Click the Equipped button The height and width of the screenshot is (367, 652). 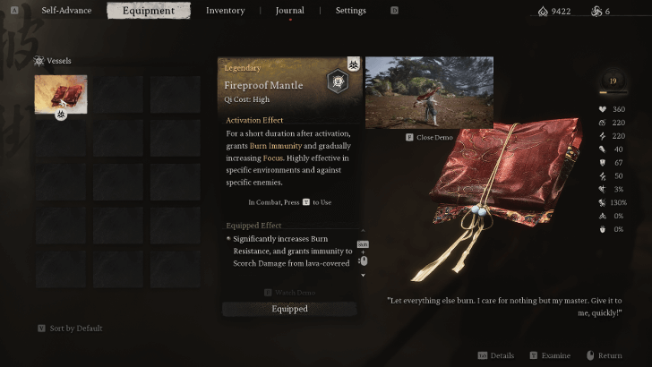[x=289, y=309]
